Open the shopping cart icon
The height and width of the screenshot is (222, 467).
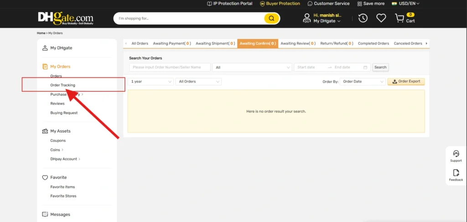tap(399, 18)
